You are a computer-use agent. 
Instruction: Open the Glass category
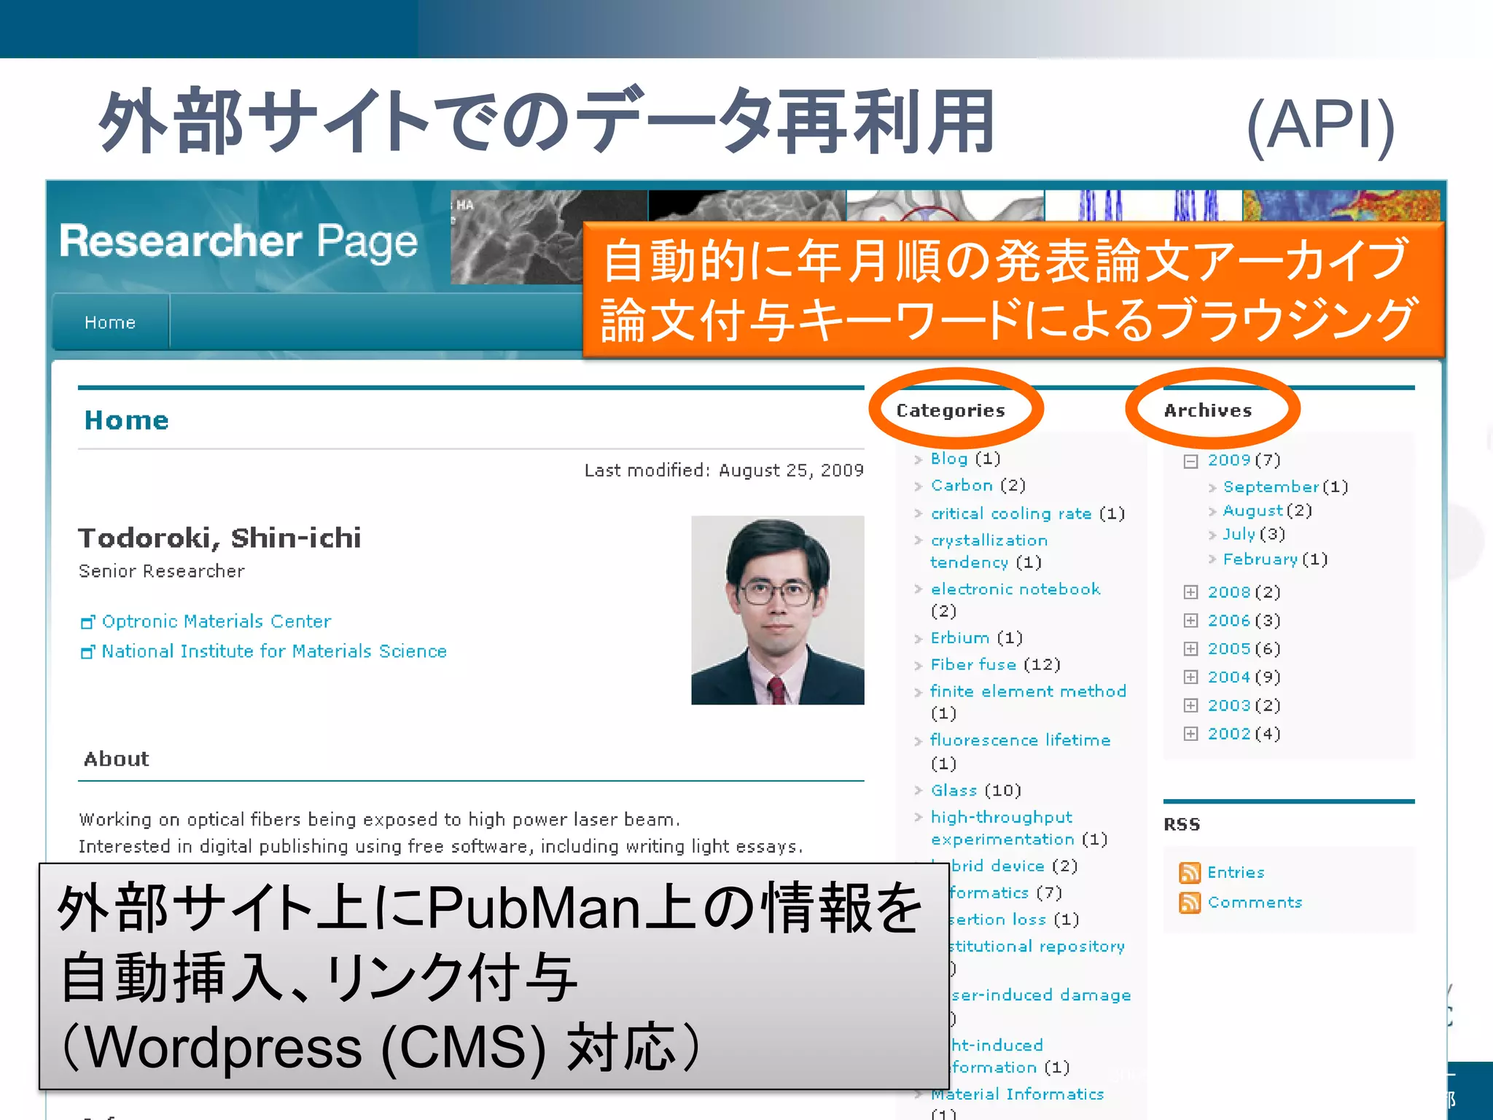(954, 790)
